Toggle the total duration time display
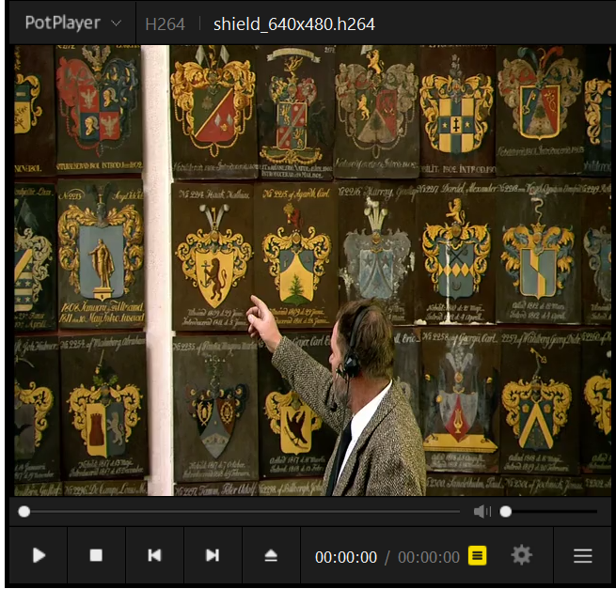 click(429, 557)
